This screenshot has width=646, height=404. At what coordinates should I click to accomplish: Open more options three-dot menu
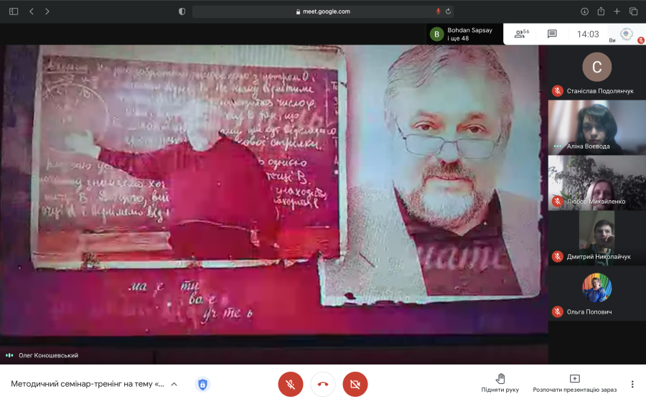(632, 384)
